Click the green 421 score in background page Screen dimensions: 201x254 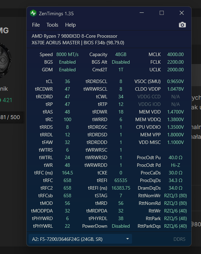[x=7, y=100]
